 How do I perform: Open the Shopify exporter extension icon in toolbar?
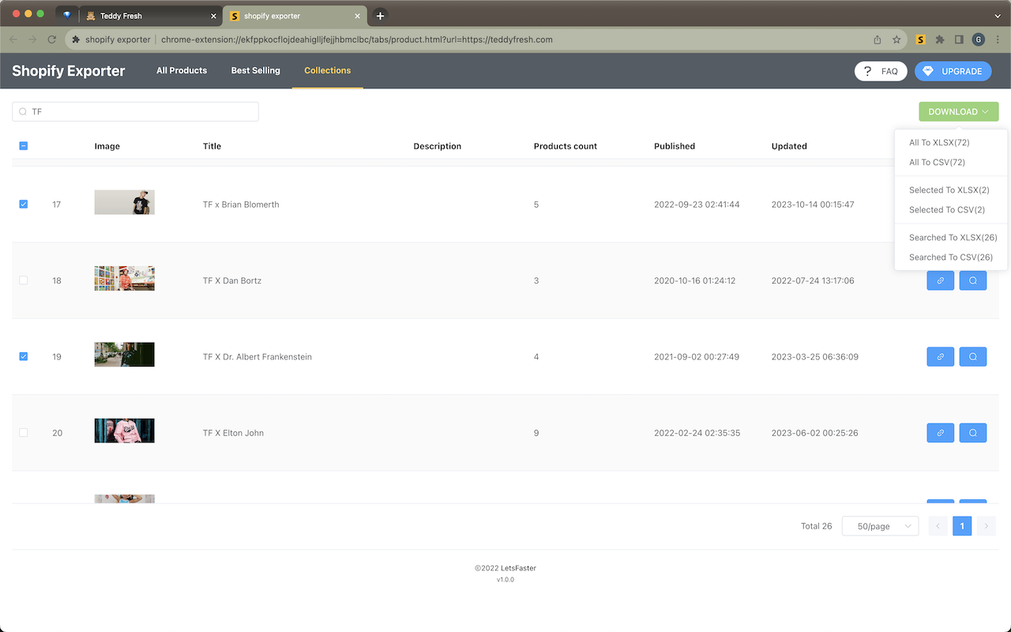(920, 39)
